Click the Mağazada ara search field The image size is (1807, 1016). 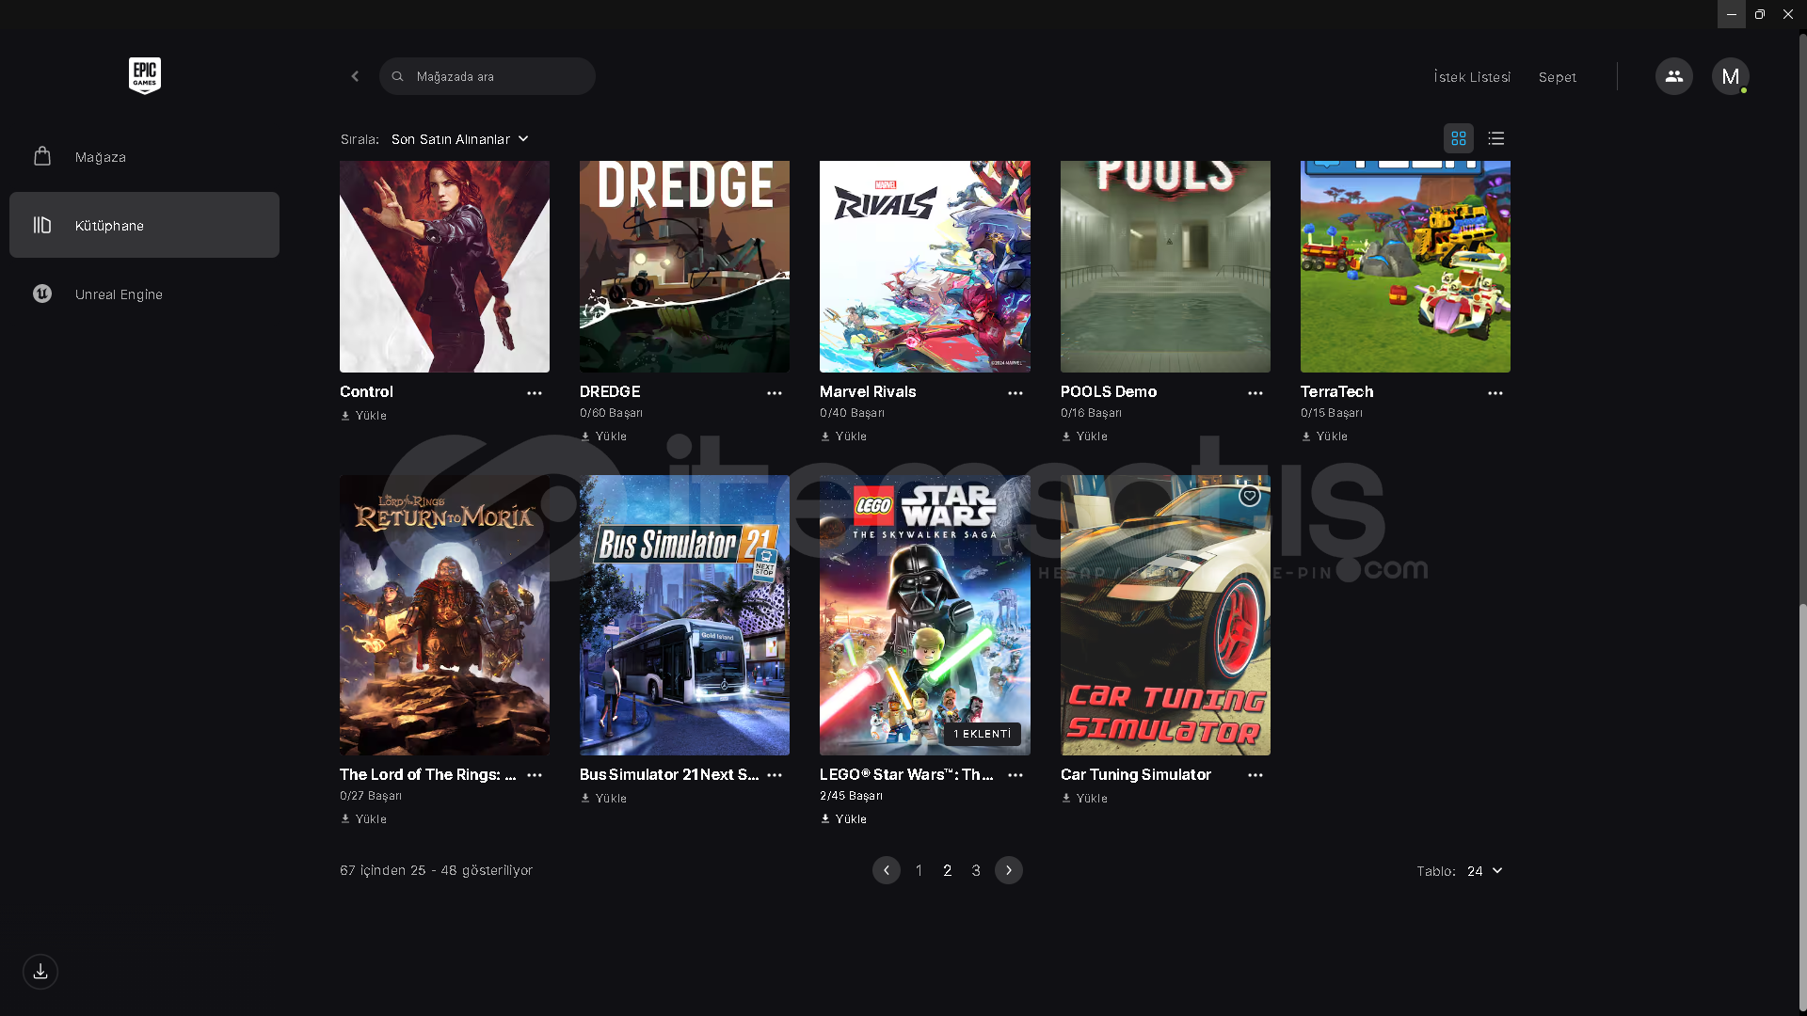coord(488,76)
